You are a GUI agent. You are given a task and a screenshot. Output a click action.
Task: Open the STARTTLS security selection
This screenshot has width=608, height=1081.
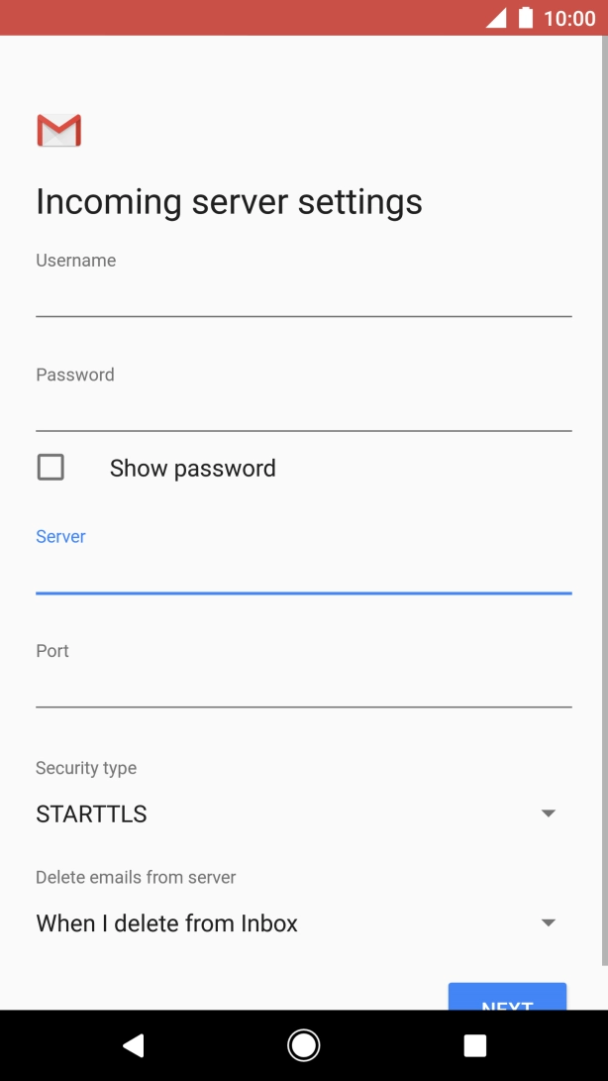[x=91, y=814]
